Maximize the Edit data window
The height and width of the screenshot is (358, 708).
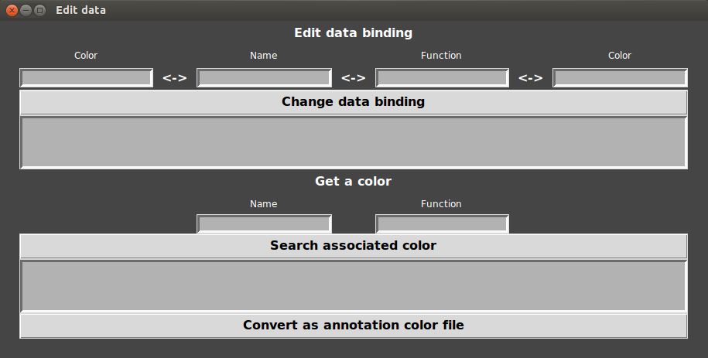point(40,11)
